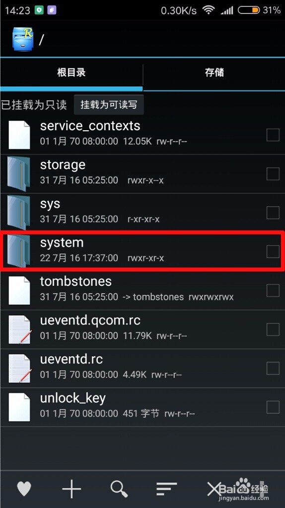Open the storage folder icon
285x508 pixels.
point(19,173)
